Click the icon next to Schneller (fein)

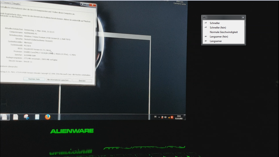206,27
